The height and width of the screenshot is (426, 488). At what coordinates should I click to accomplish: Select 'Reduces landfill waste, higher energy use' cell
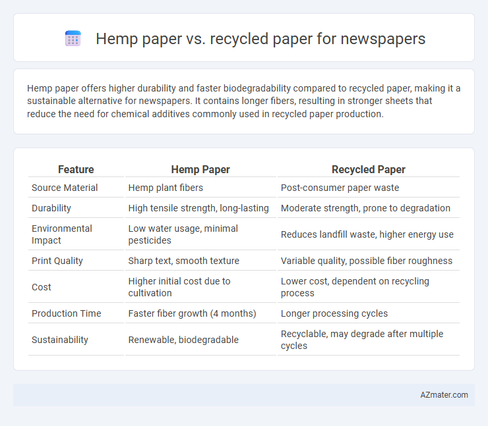point(369,234)
